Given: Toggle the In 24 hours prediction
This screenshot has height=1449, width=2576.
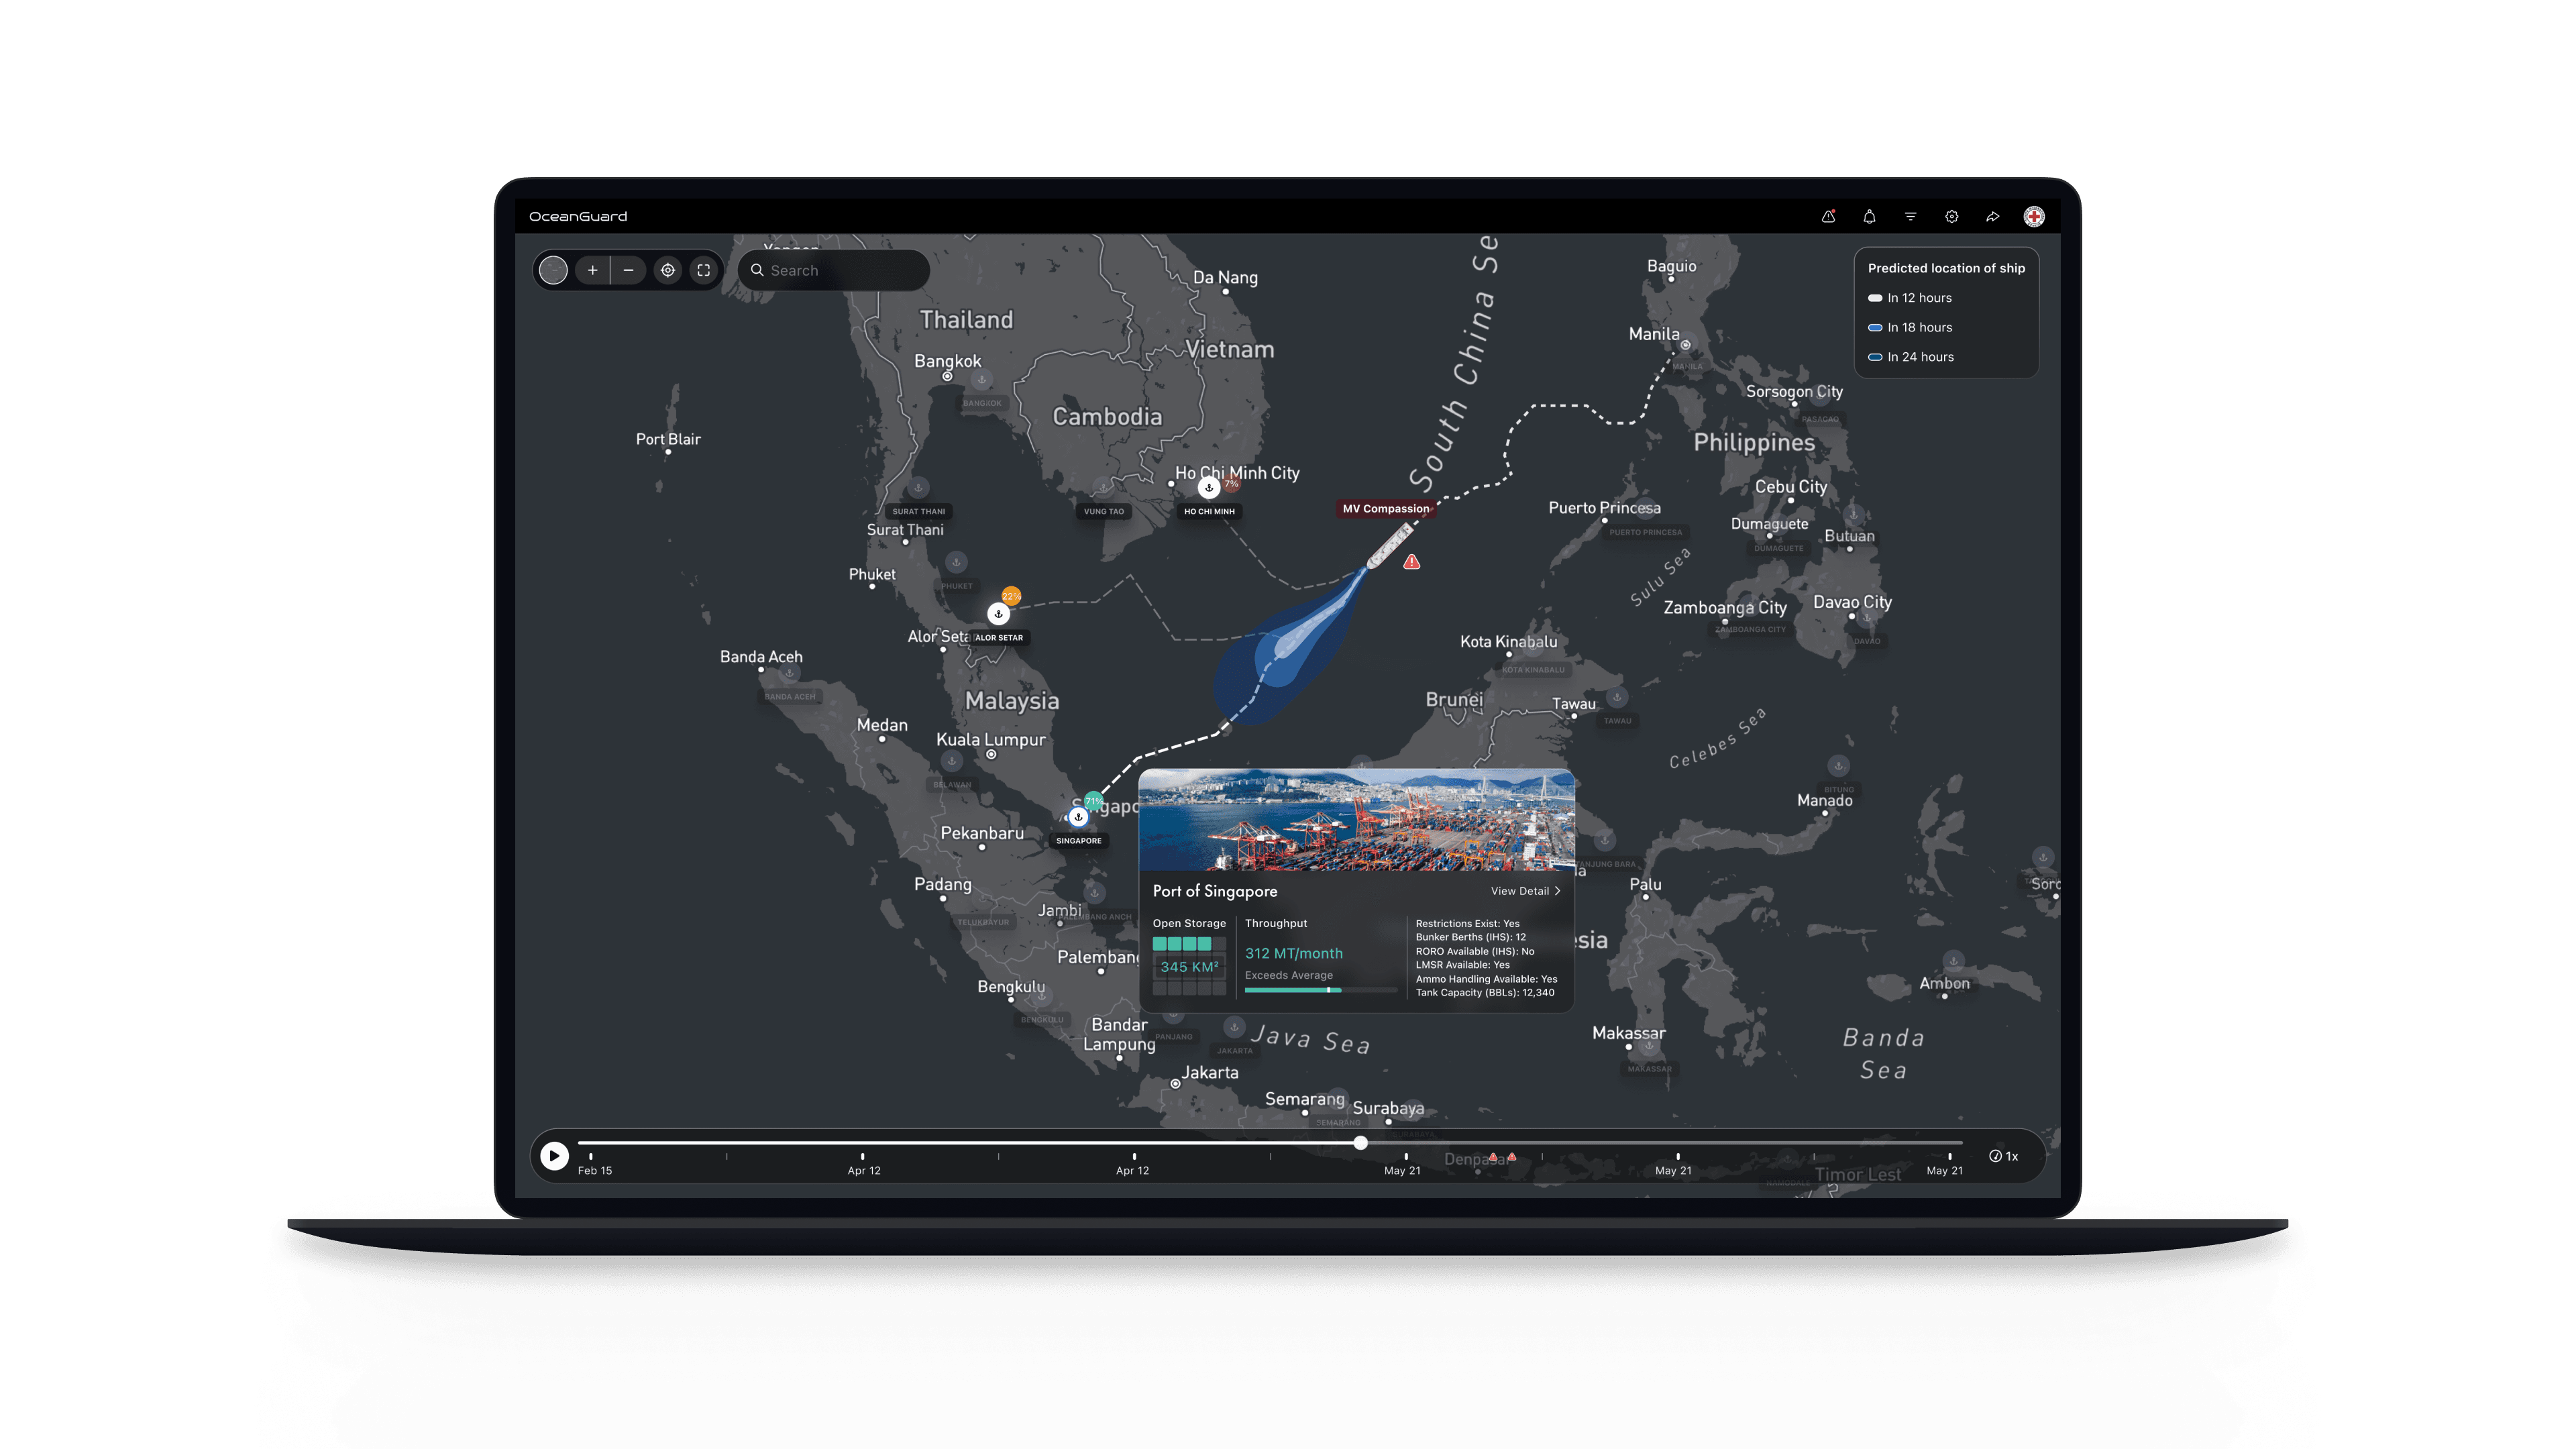Looking at the screenshot, I should (1877, 356).
